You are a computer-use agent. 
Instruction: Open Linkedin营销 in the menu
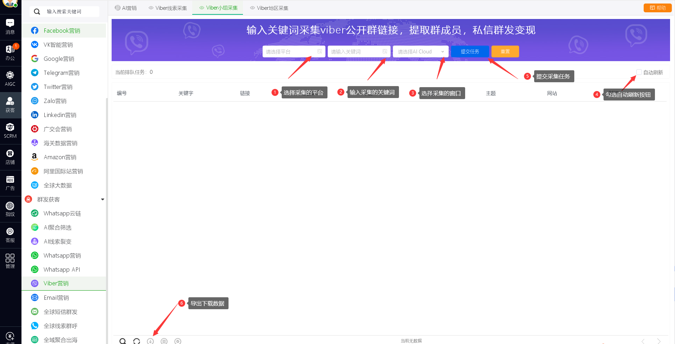pos(64,115)
